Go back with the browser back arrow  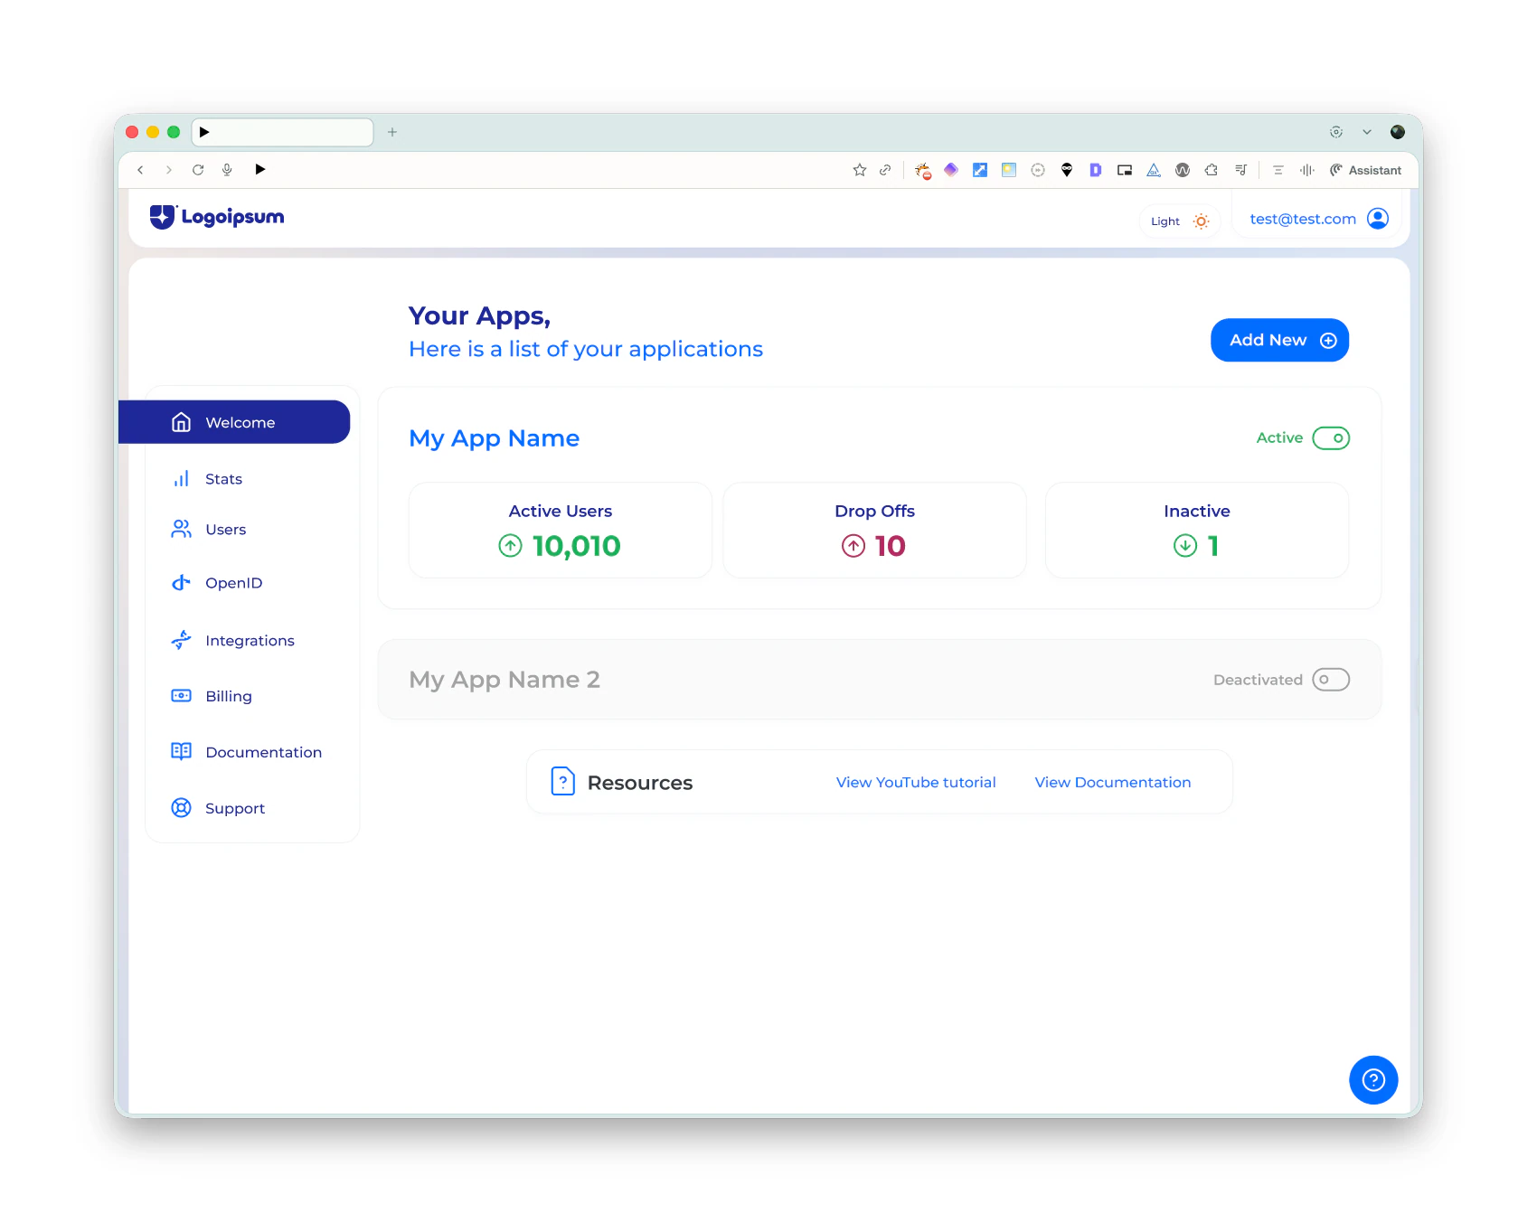click(x=140, y=170)
